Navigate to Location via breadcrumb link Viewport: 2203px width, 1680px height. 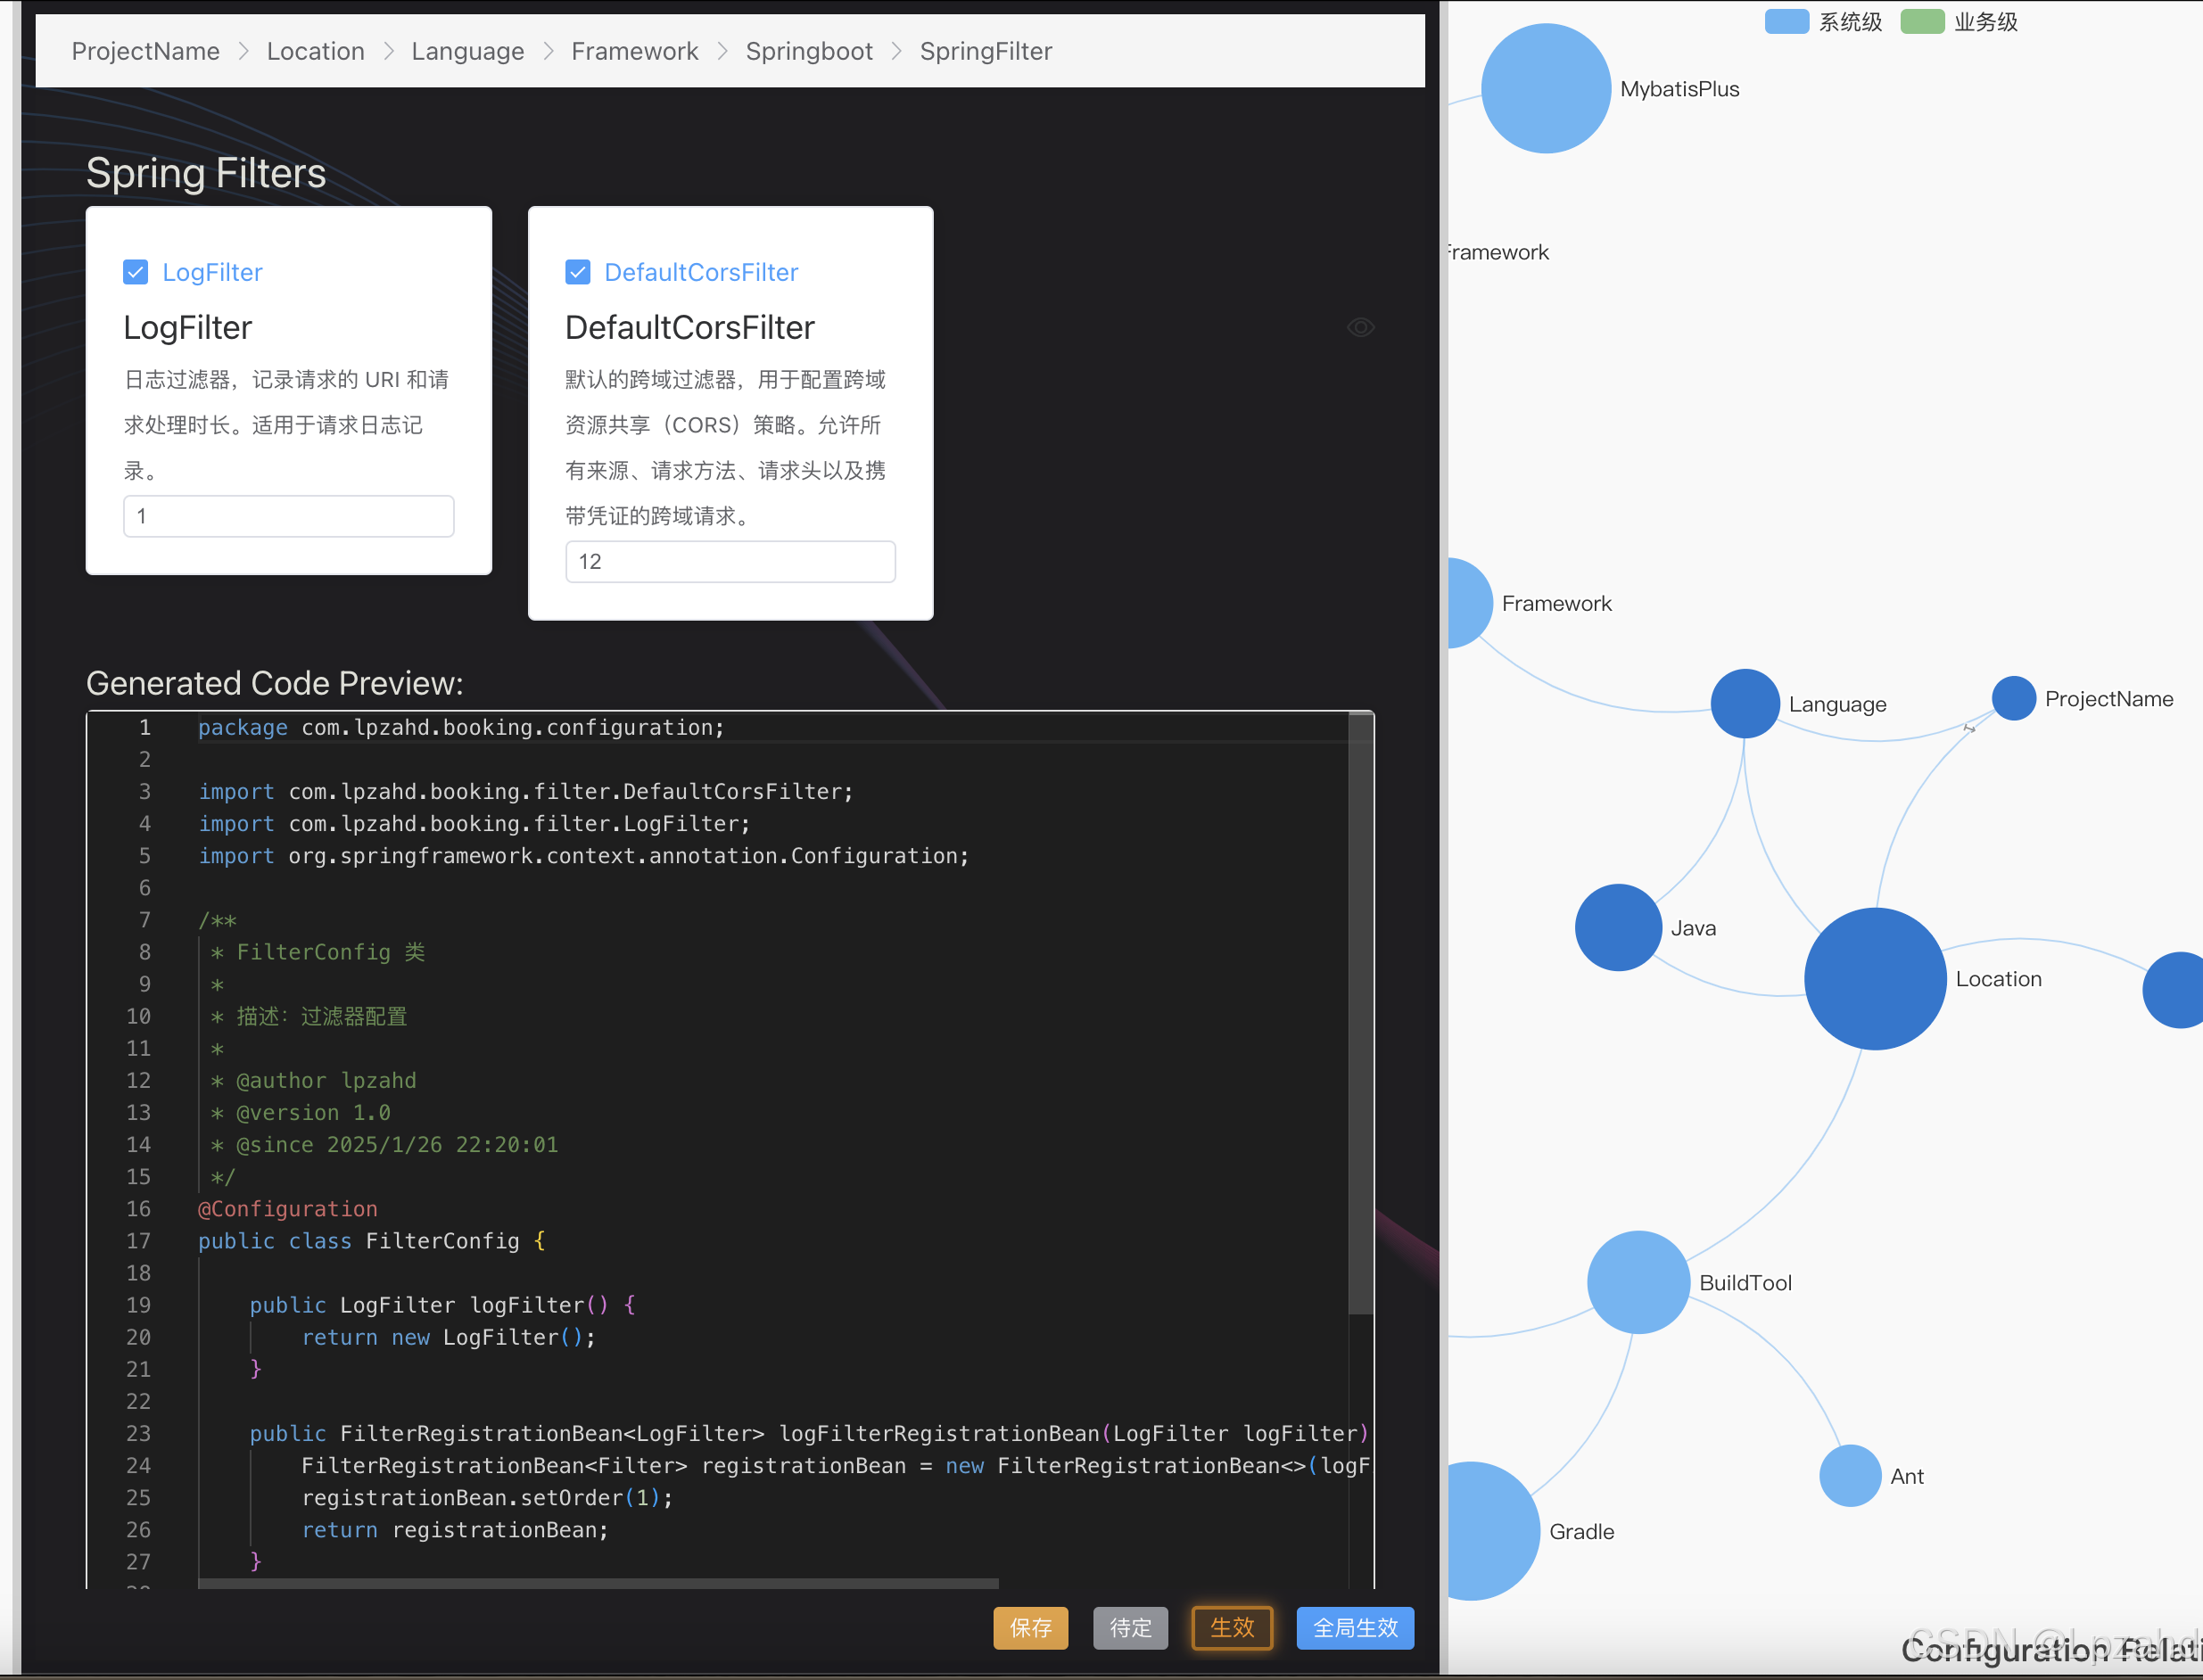pyautogui.click(x=315, y=51)
